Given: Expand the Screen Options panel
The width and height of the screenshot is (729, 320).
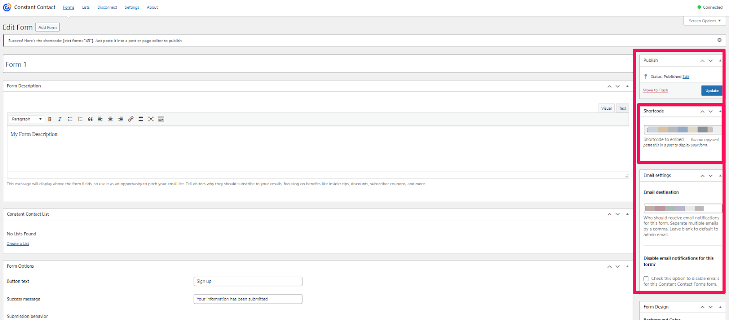Looking at the screenshot, I should [x=704, y=21].
